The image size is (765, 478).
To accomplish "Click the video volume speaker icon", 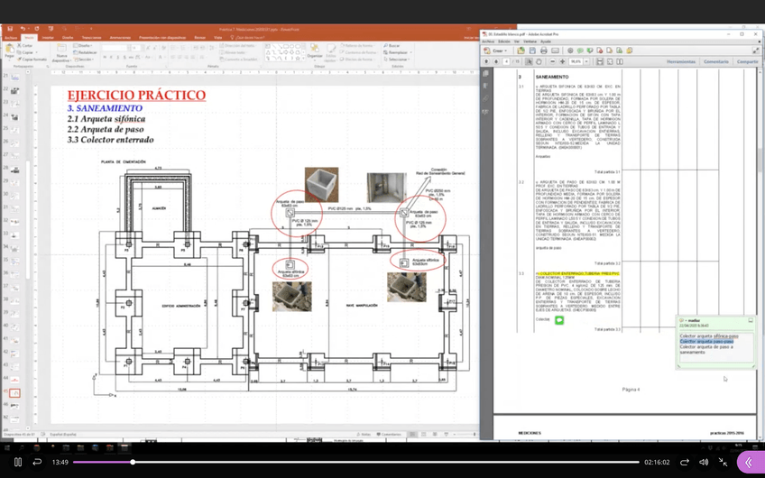I will click(x=704, y=462).
